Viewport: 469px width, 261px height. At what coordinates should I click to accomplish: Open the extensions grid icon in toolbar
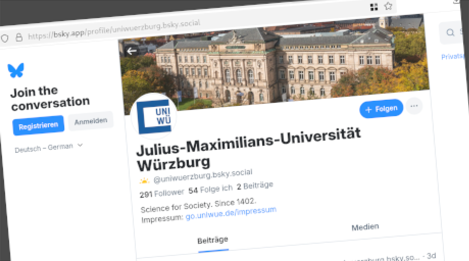coord(374,7)
